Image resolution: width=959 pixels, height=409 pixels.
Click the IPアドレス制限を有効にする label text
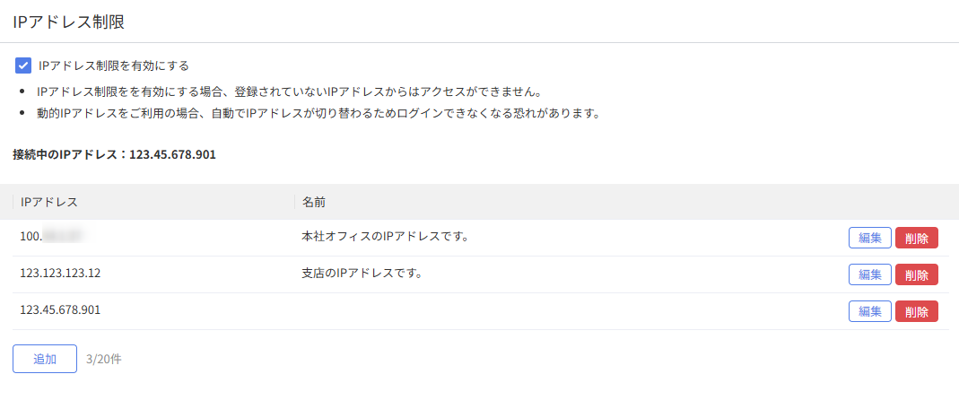coord(114,65)
